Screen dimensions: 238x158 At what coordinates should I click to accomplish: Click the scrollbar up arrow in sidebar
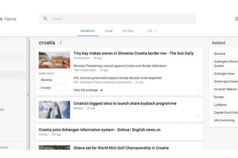point(28,38)
